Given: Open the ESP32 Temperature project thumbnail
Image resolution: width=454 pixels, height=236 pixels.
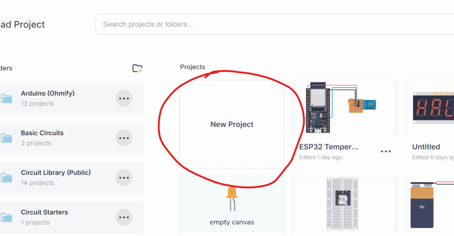Looking at the screenshot, I should (x=344, y=108).
